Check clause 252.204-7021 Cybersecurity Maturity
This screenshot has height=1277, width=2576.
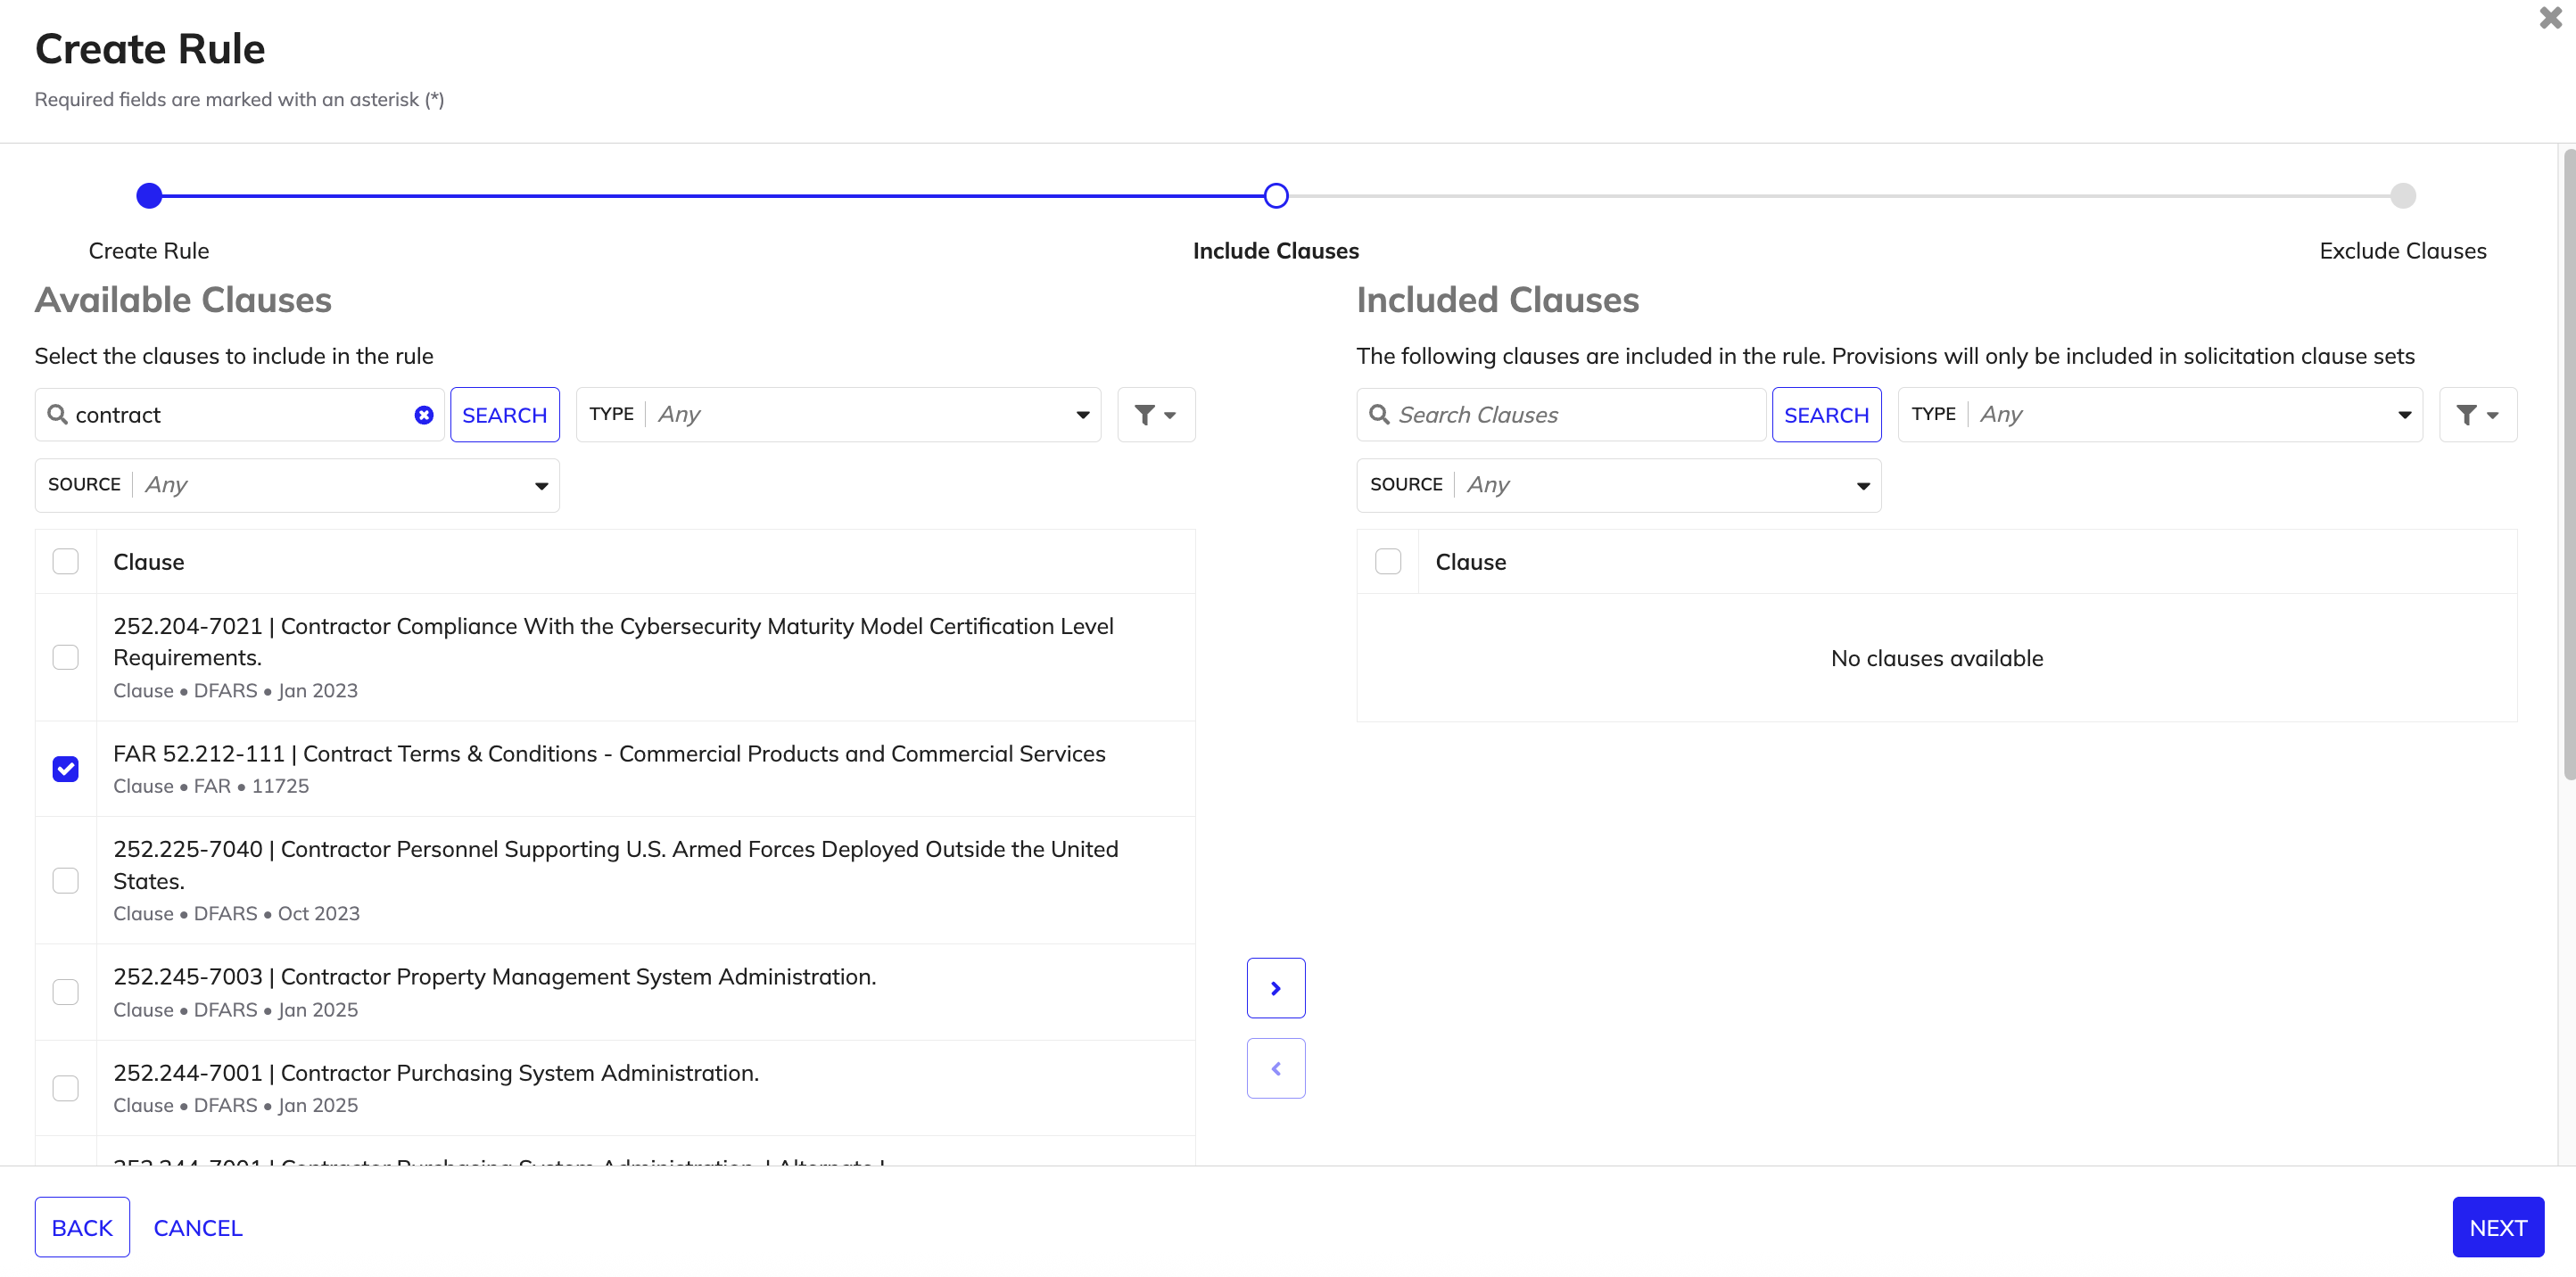point(66,657)
